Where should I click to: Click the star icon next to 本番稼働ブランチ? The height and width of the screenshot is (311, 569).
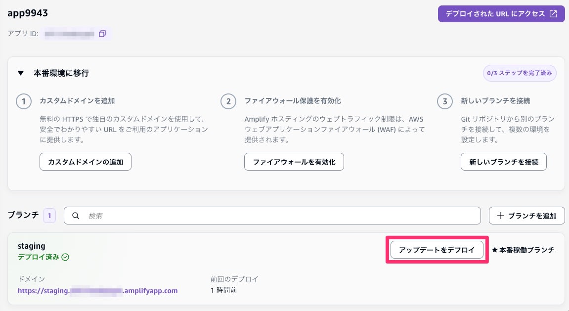pyautogui.click(x=495, y=250)
